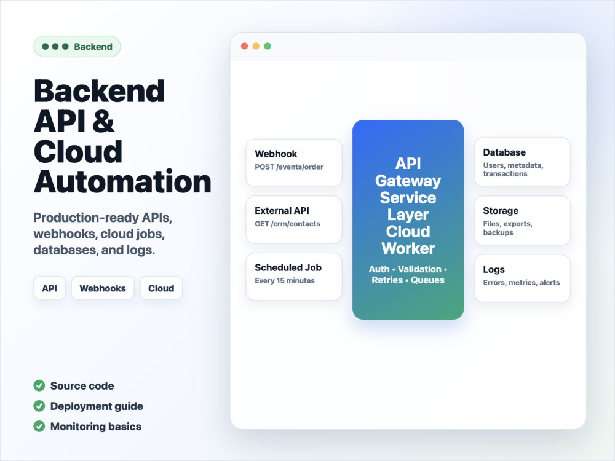Click 'Auth • Validation • Retries • Queues' text
Screen dimensions: 615x461
pyautogui.click(x=408, y=274)
